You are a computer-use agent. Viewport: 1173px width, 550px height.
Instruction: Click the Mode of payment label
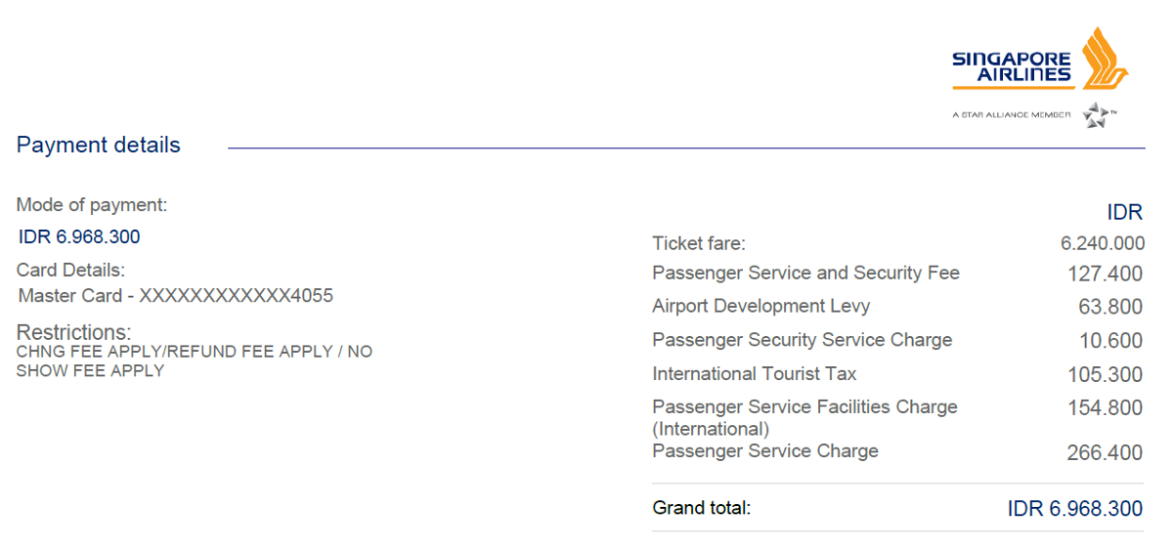tap(92, 205)
